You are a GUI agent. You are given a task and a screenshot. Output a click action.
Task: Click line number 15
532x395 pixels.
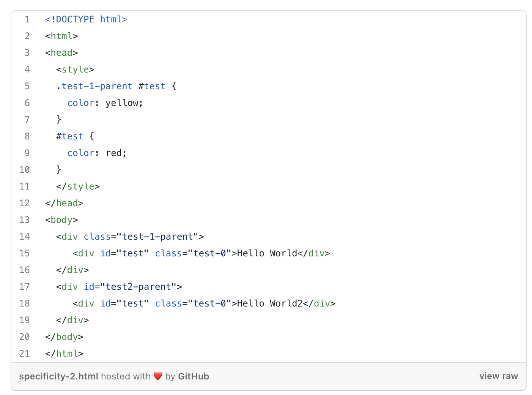(25, 253)
